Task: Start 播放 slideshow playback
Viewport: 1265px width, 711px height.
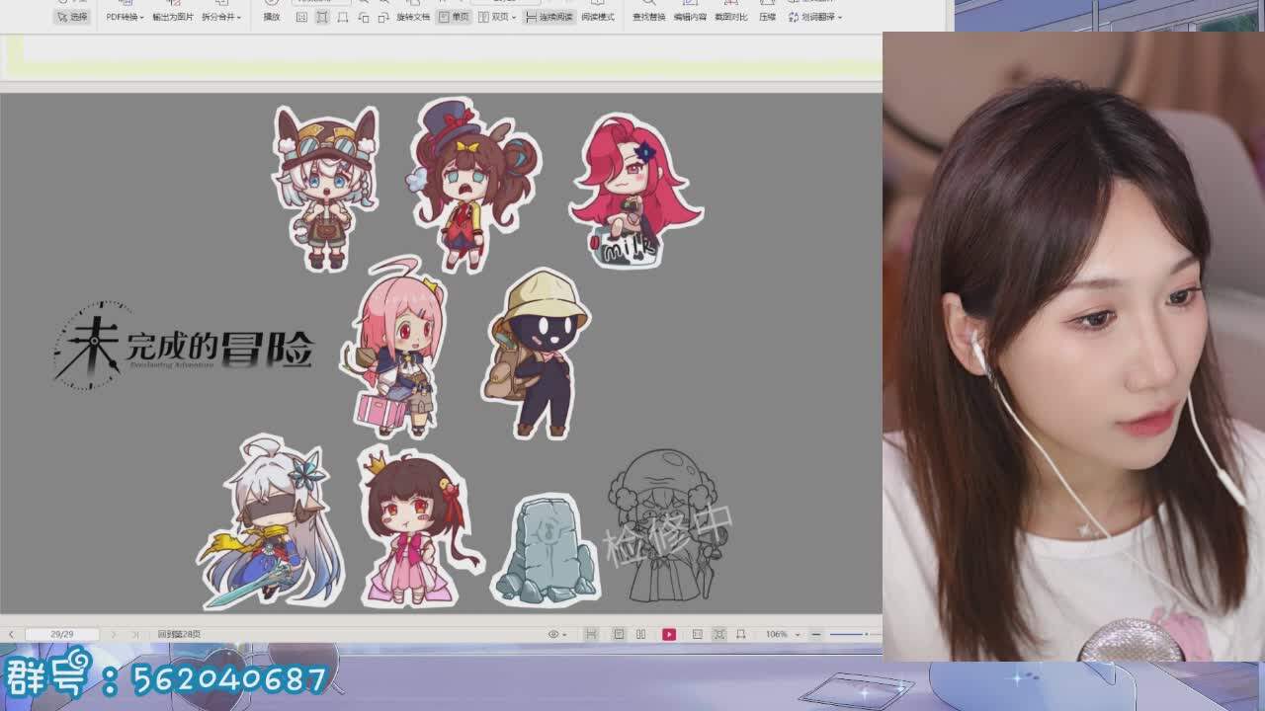Action: point(272,17)
